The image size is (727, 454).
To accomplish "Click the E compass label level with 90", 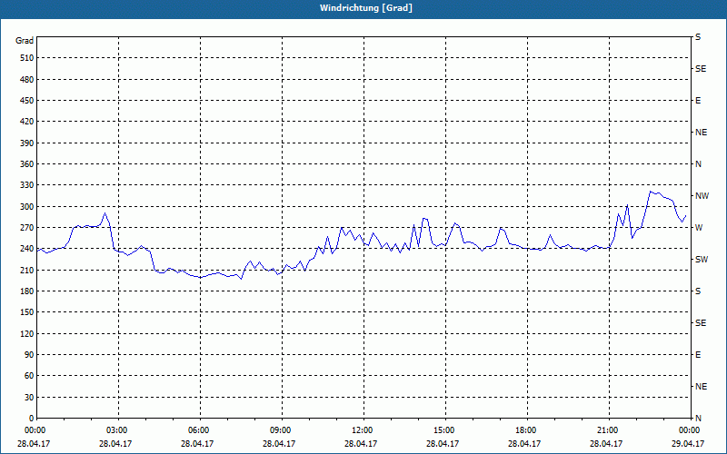I will pyautogui.click(x=698, y=355).
